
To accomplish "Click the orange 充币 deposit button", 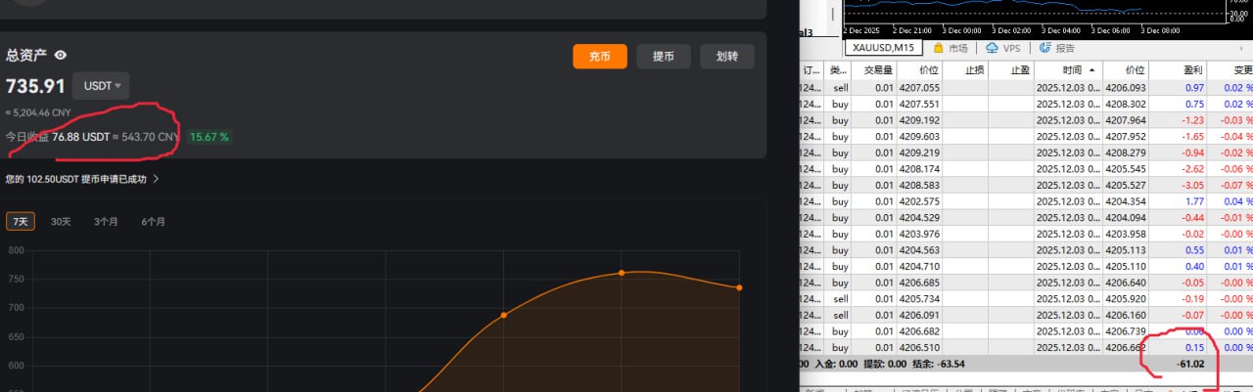I will coord(599,57).
